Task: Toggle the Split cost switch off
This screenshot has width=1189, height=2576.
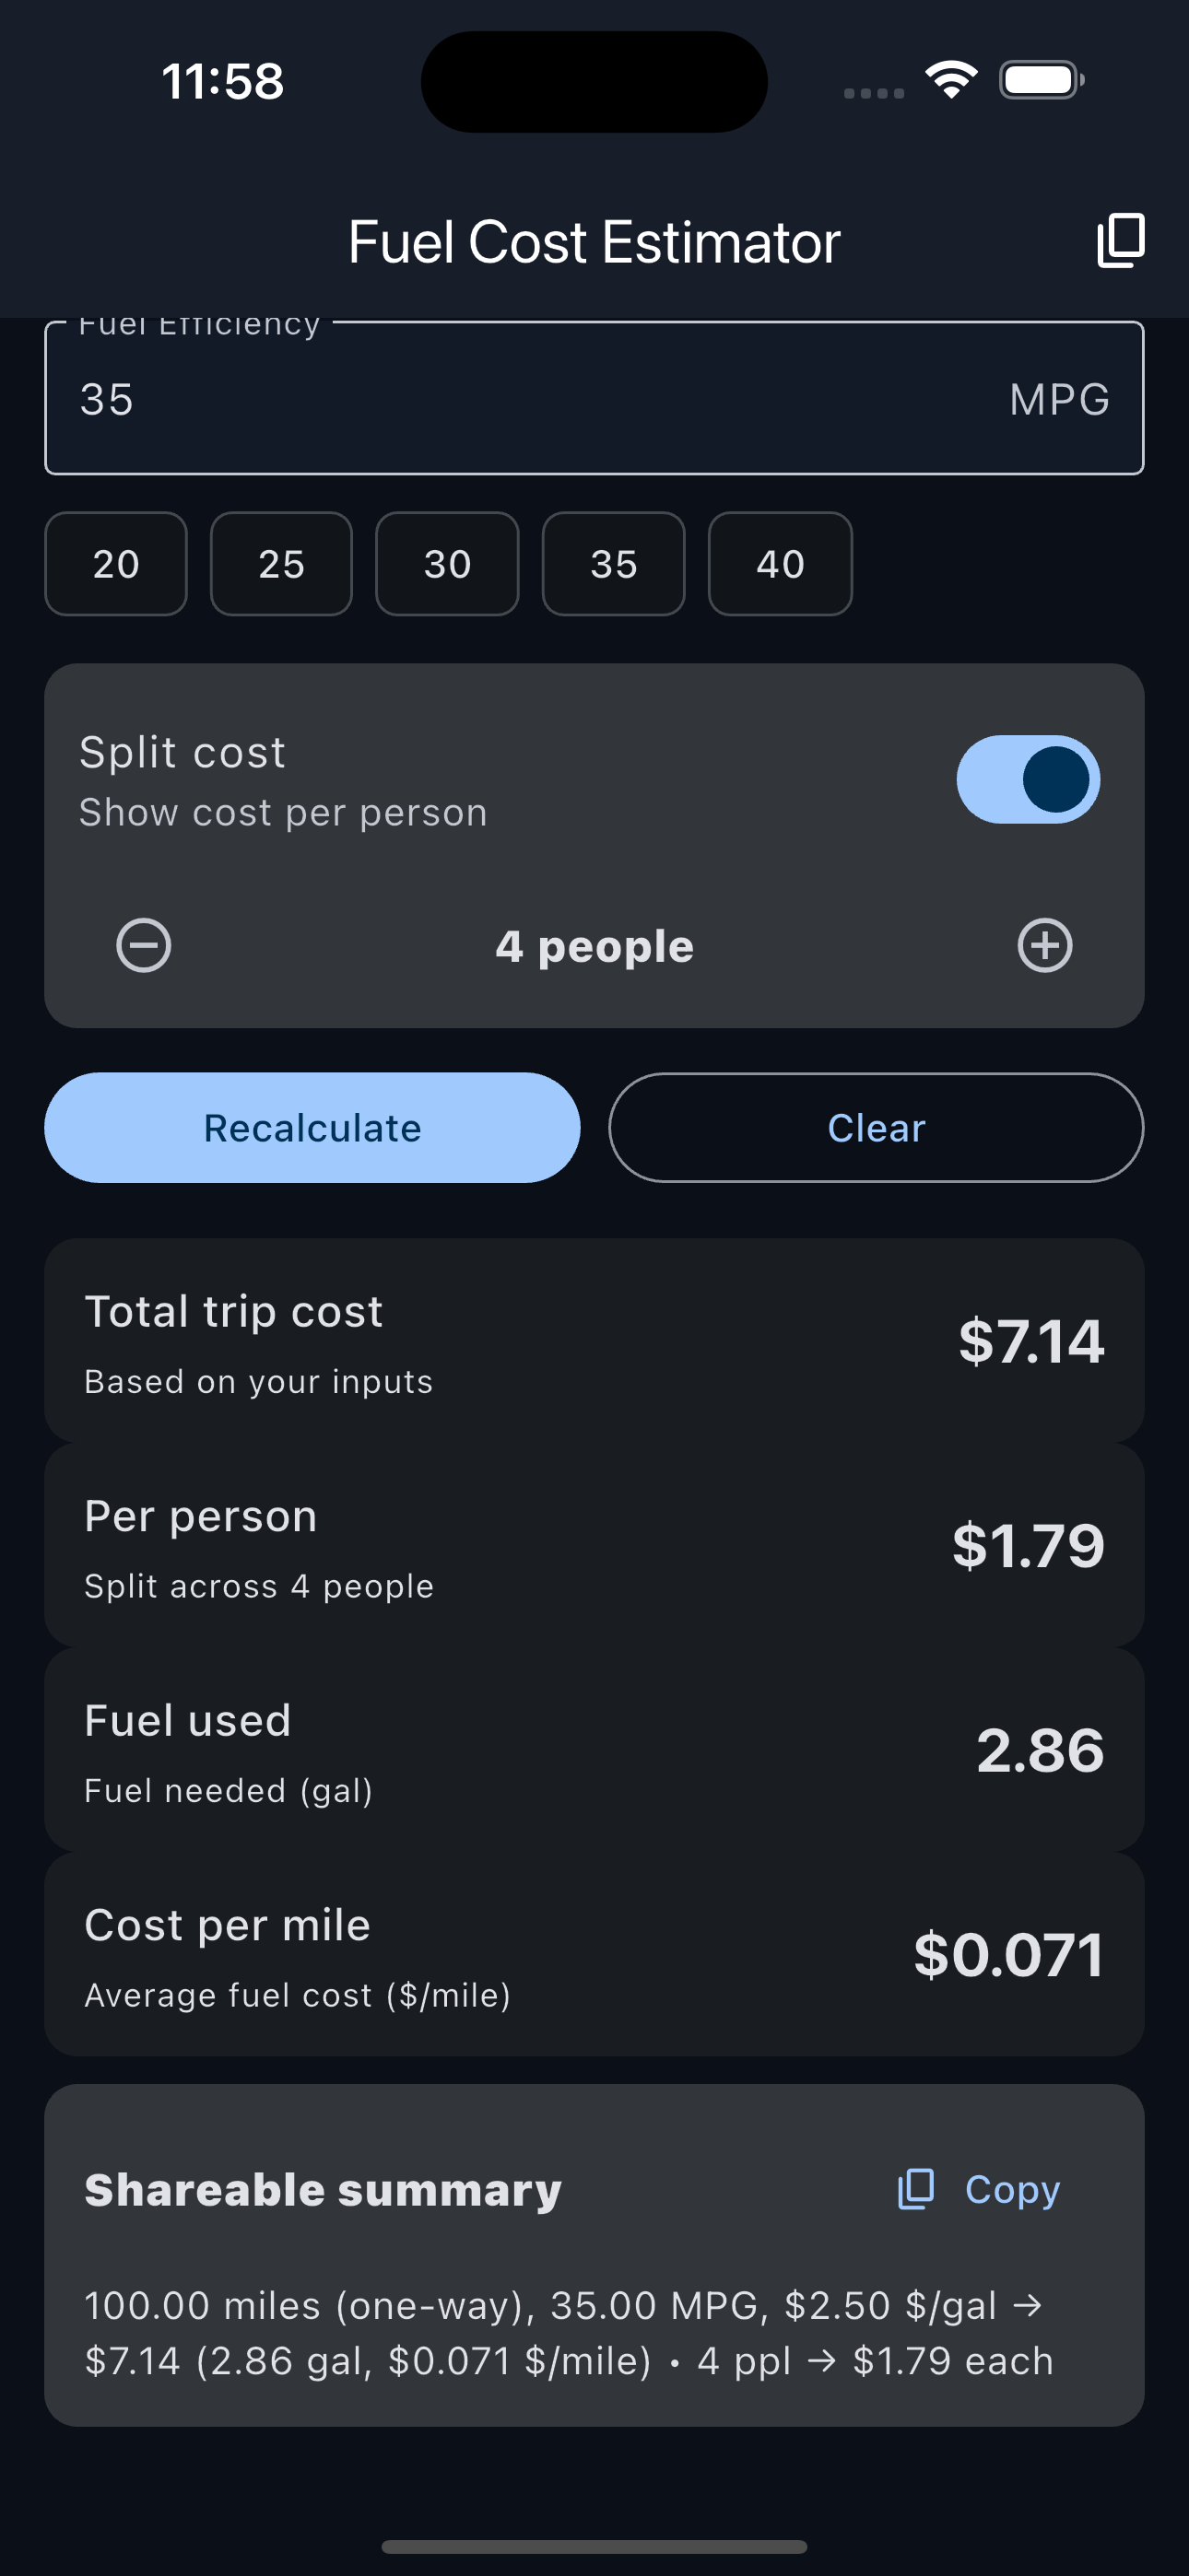Action: pos(1028,779)
